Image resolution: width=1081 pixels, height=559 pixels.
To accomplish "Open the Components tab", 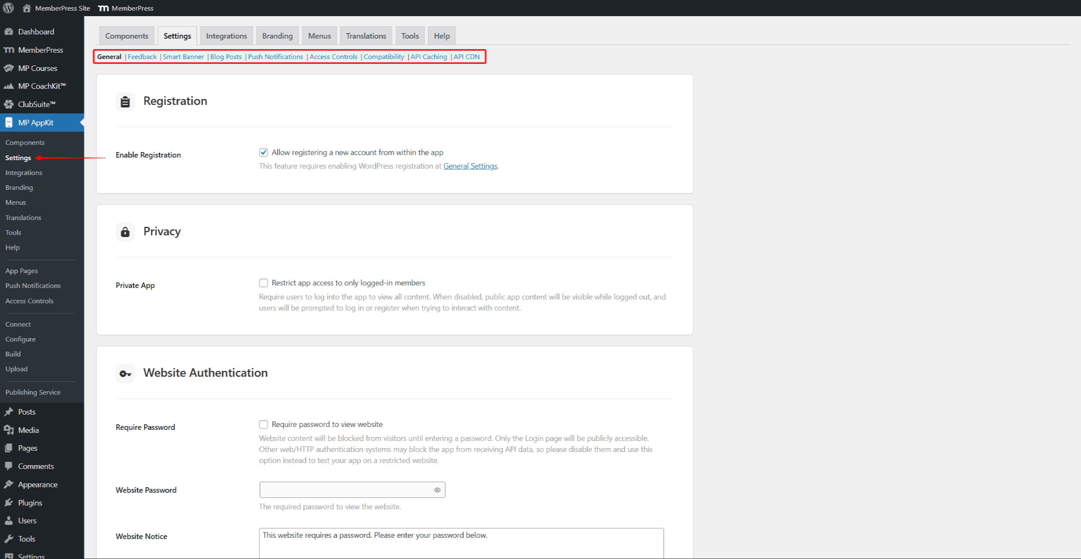I will coord(126,36).
